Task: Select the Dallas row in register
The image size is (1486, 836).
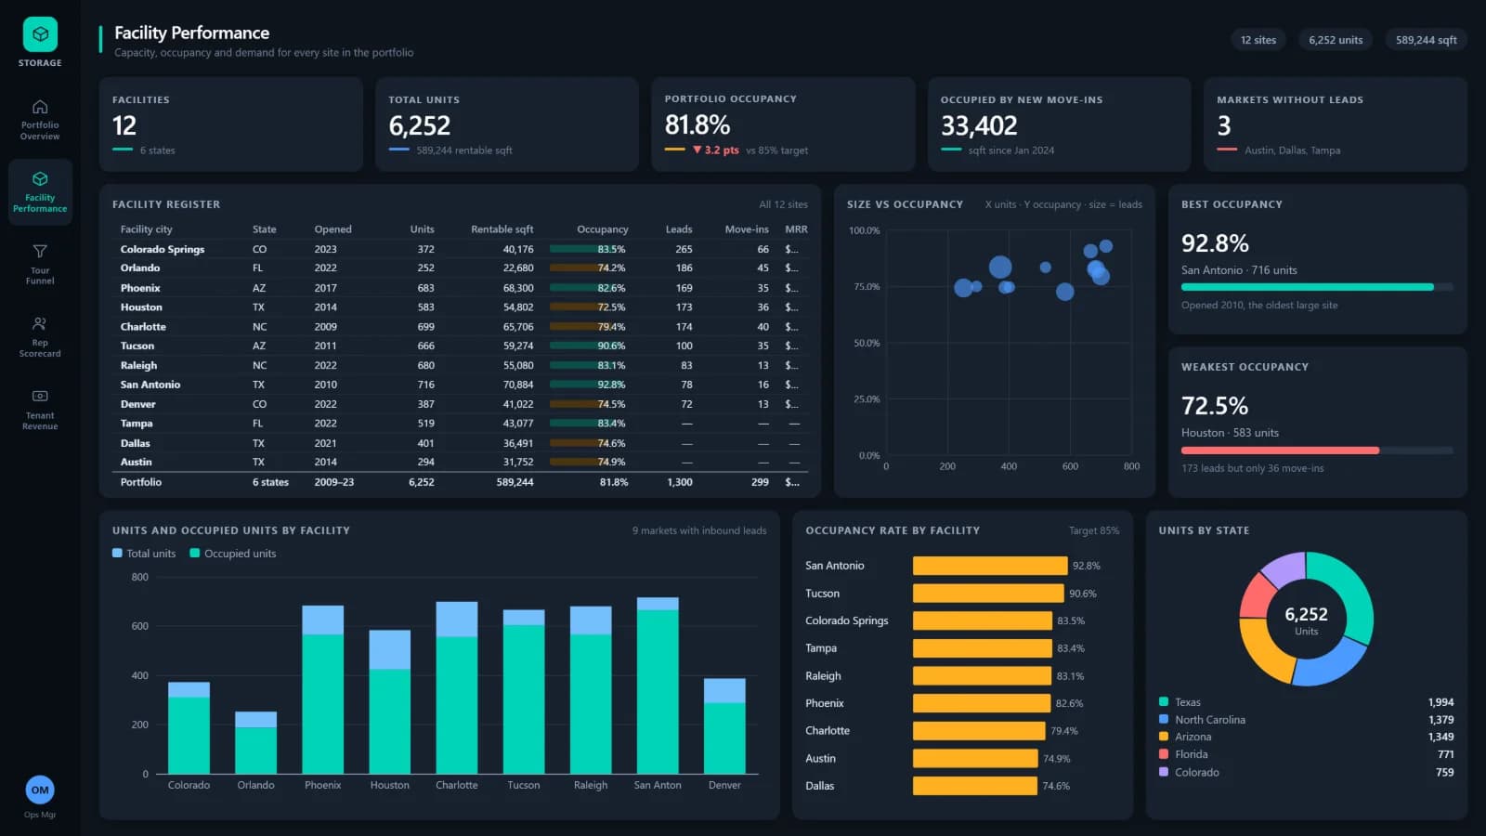Action: [x=460, y=443]
